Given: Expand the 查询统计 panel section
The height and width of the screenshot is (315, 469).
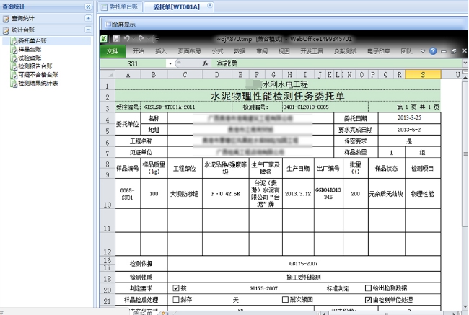Looking at the screenshot, I should pyautogui.click(x=88, y=18).
